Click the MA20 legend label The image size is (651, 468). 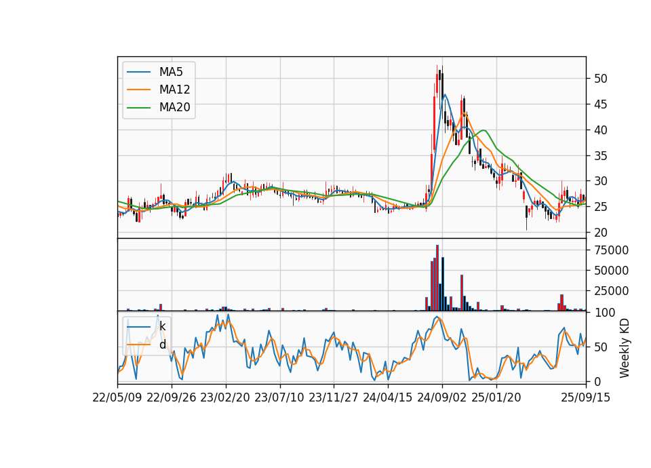point(174,108)
